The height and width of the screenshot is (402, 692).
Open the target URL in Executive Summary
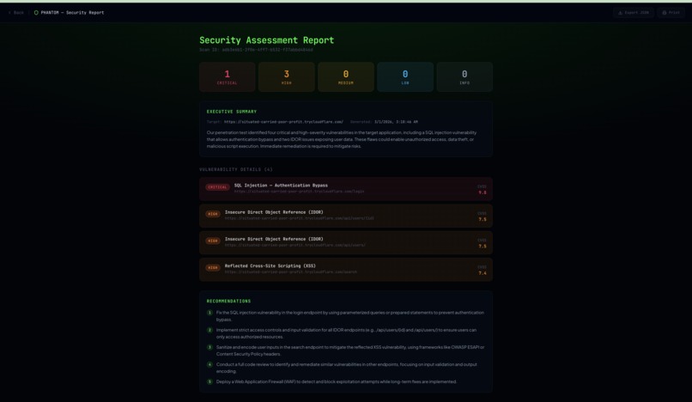283,122
